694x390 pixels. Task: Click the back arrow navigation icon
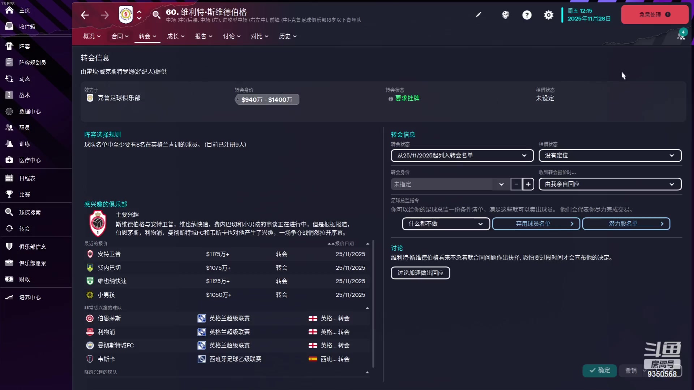pos(85,15)
